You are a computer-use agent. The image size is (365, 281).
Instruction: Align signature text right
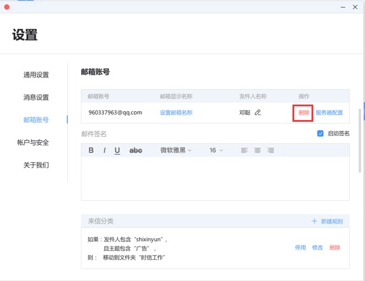coord(270,150)
